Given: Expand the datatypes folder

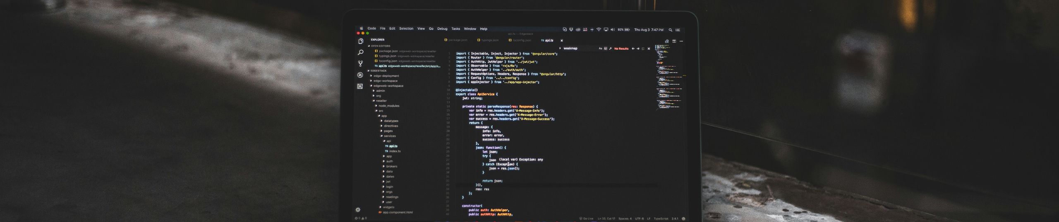Looking at the screenshot, I should 381,121.
